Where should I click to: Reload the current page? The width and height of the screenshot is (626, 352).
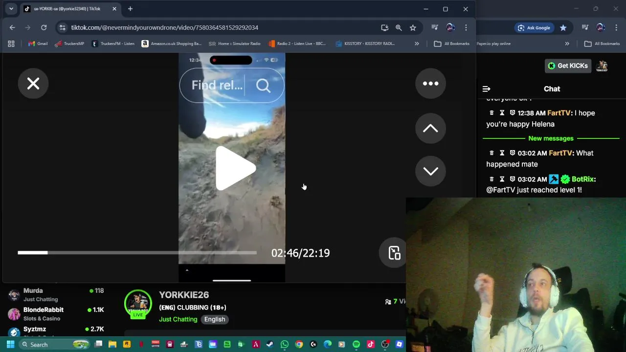pyautogui.click(x=44, y=28)
